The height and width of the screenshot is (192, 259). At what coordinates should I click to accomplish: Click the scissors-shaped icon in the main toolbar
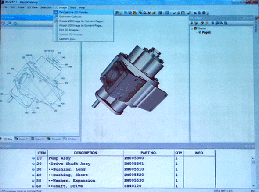(149, 13)
